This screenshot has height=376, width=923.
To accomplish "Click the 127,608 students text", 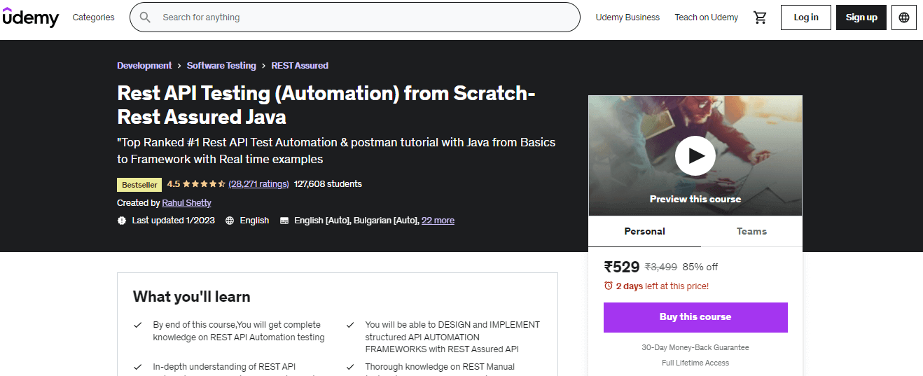I will click(328, 184).
